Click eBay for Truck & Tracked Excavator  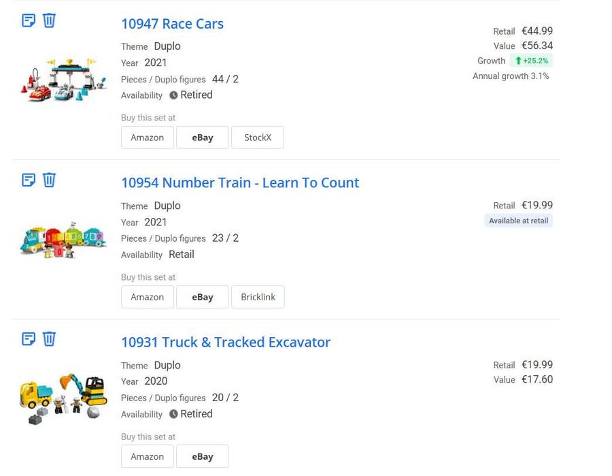click(202, 456)
